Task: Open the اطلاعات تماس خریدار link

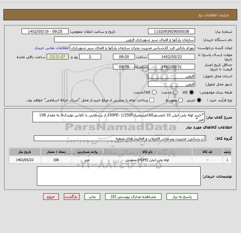Action: point(52,48)
